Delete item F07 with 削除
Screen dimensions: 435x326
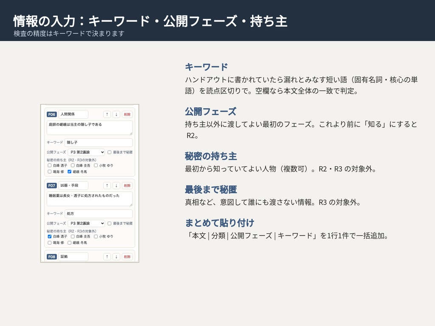(127, 185)
